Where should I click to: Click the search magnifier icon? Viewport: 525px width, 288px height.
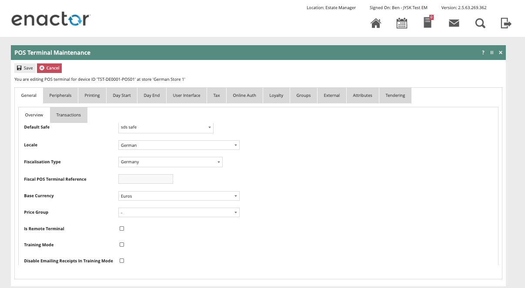(480, 23)
